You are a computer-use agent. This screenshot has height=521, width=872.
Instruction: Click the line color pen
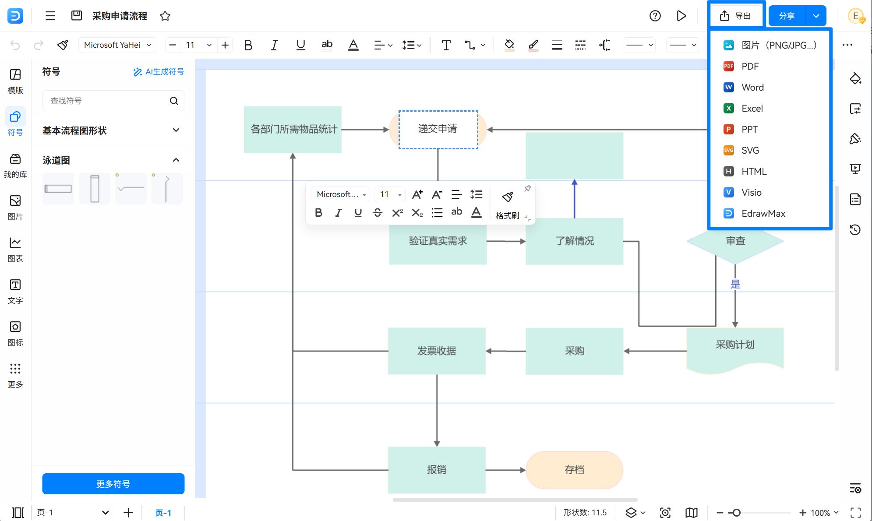(533, 45)
